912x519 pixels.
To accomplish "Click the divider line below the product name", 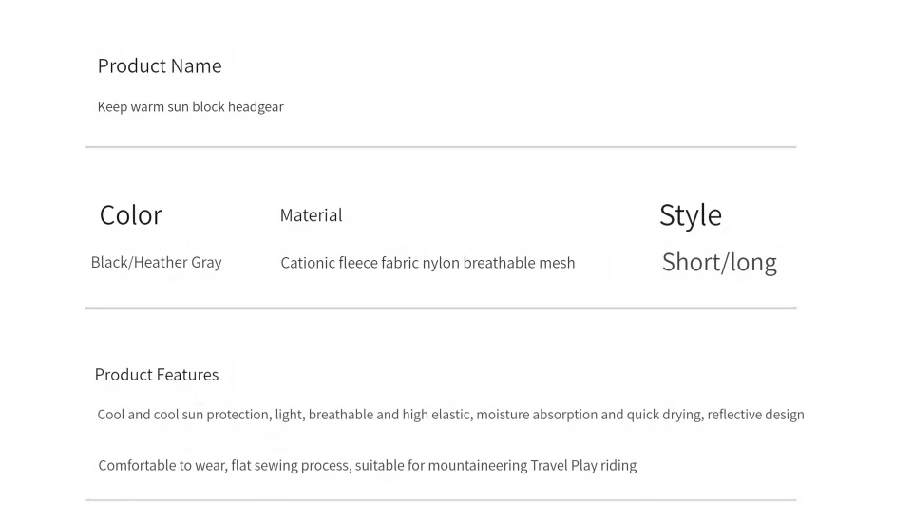I will [441, 147].
